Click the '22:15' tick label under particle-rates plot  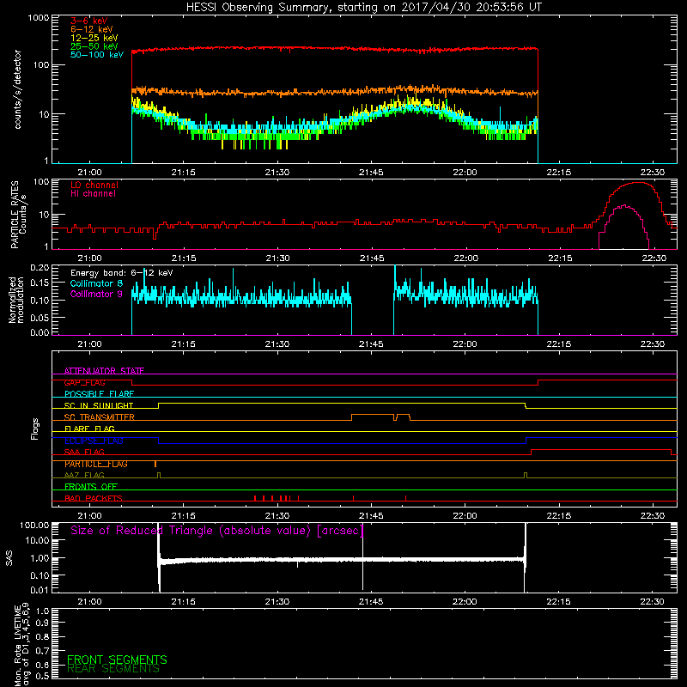pos(560,258)
